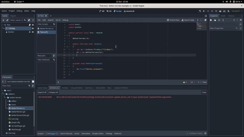
Task: Clear the debugger errors list
Action: click(x=204, y=92)
